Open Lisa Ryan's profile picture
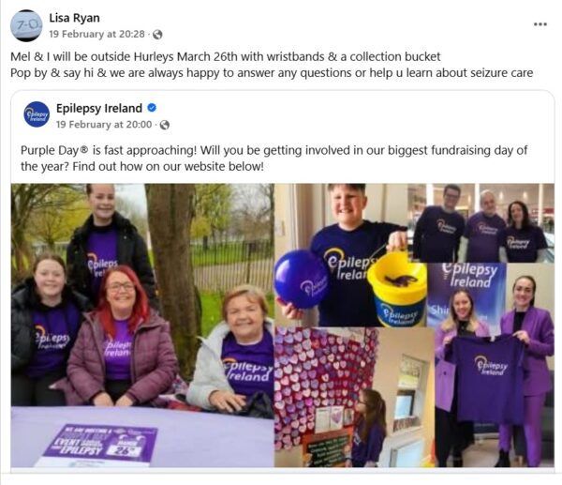The width and height of the screenshot is (562, 485). point(26,25)
